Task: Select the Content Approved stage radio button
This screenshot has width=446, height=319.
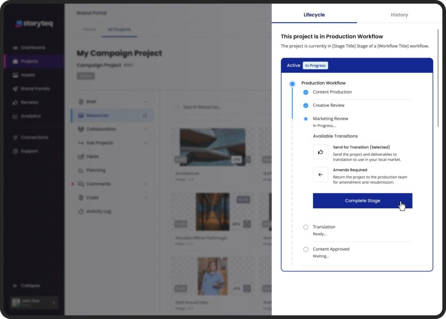Action: [305, 249]
